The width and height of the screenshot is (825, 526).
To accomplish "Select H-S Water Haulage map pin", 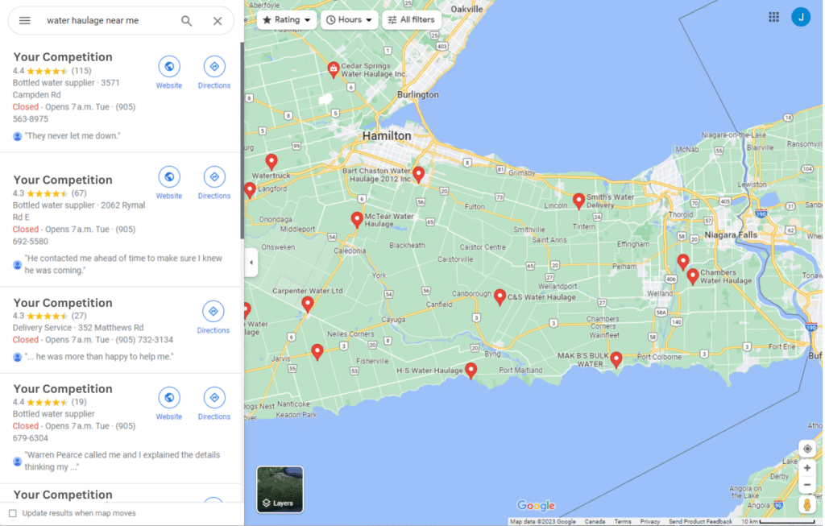I will (471, 371).
